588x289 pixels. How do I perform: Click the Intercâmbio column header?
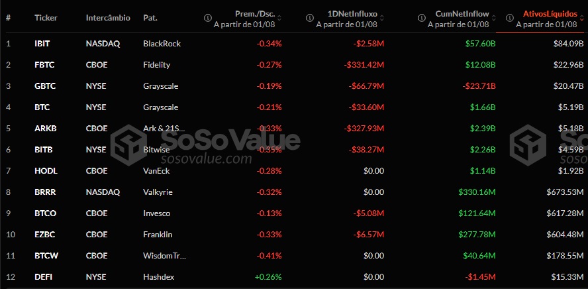click(x=108, y=18)
